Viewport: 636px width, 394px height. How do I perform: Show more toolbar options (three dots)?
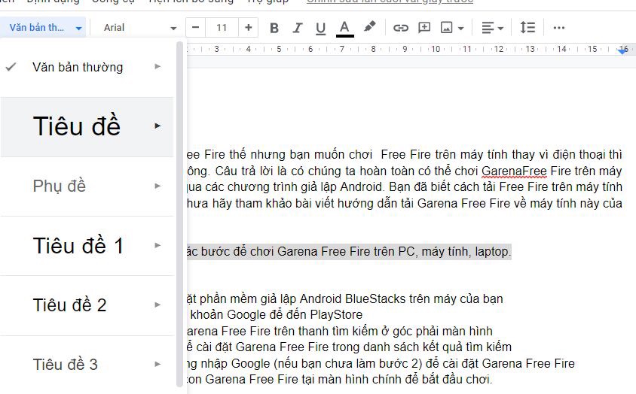pyautogui.click(x=559, y=28)
